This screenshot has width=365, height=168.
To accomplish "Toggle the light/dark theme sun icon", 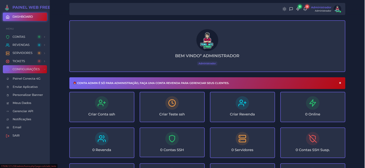I will pyautogui.click(x=284, y=9).
